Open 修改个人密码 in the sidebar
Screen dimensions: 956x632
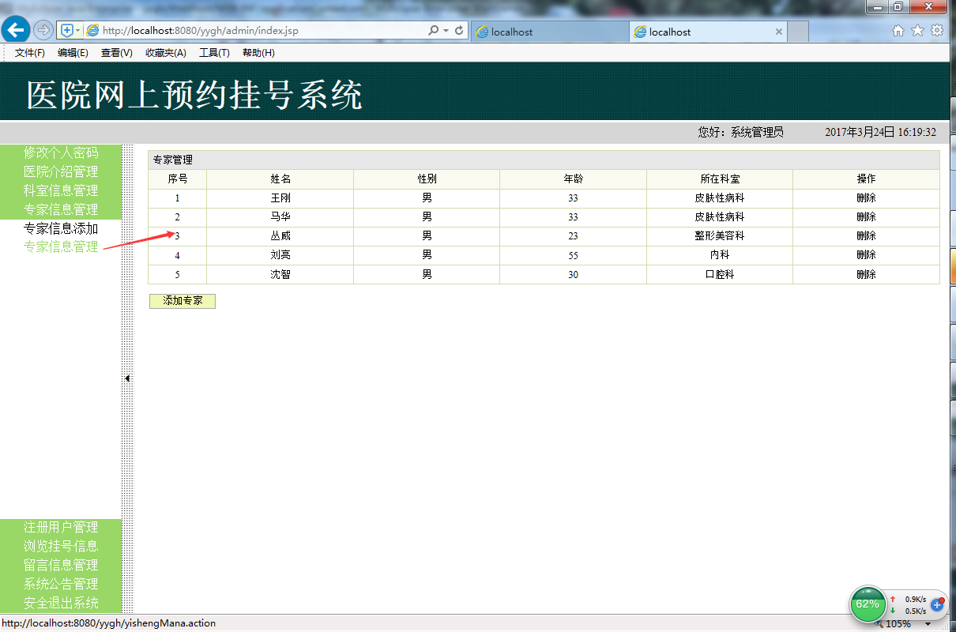61,152
